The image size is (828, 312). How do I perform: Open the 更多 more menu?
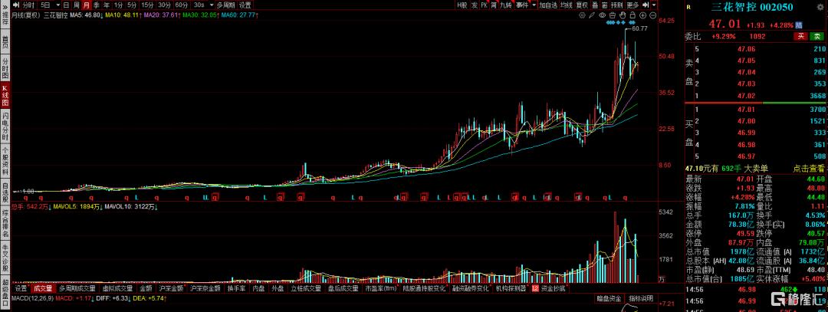(632, 5)
